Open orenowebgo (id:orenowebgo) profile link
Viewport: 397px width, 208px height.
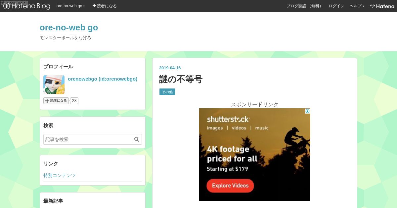pyautogui.click(x=103, y=79)
